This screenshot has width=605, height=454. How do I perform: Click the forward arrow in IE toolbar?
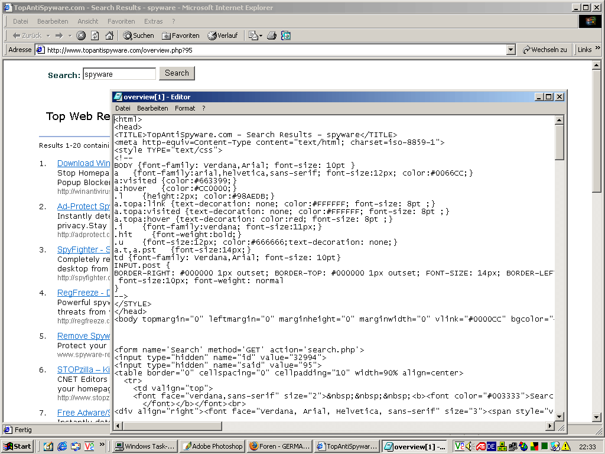click(59, 35)
